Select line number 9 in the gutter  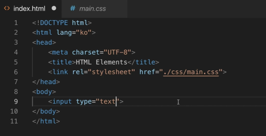[x=16, y=101]
